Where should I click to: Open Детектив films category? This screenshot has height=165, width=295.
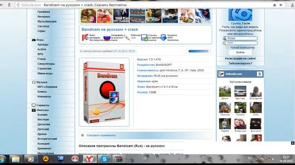(x=44, y=124)
